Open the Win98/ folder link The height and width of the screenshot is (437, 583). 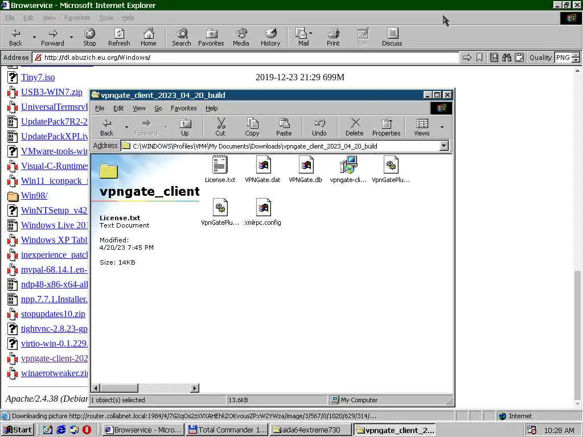pyautogui.click(x=34, y=196)
